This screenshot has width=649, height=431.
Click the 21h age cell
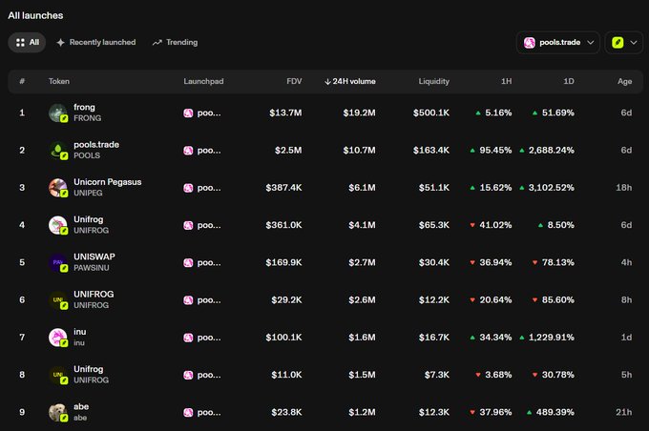[624, 412]
